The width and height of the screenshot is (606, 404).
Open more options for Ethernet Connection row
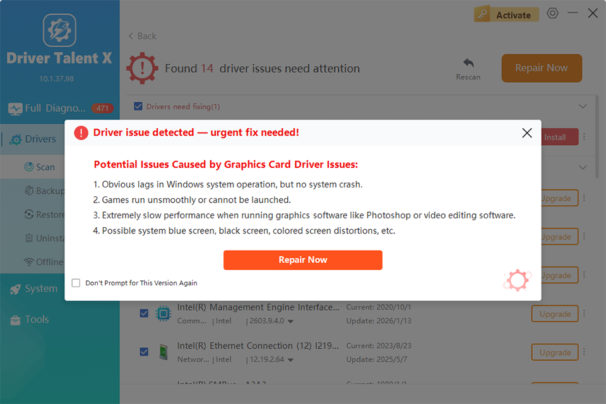coord(584,352)
